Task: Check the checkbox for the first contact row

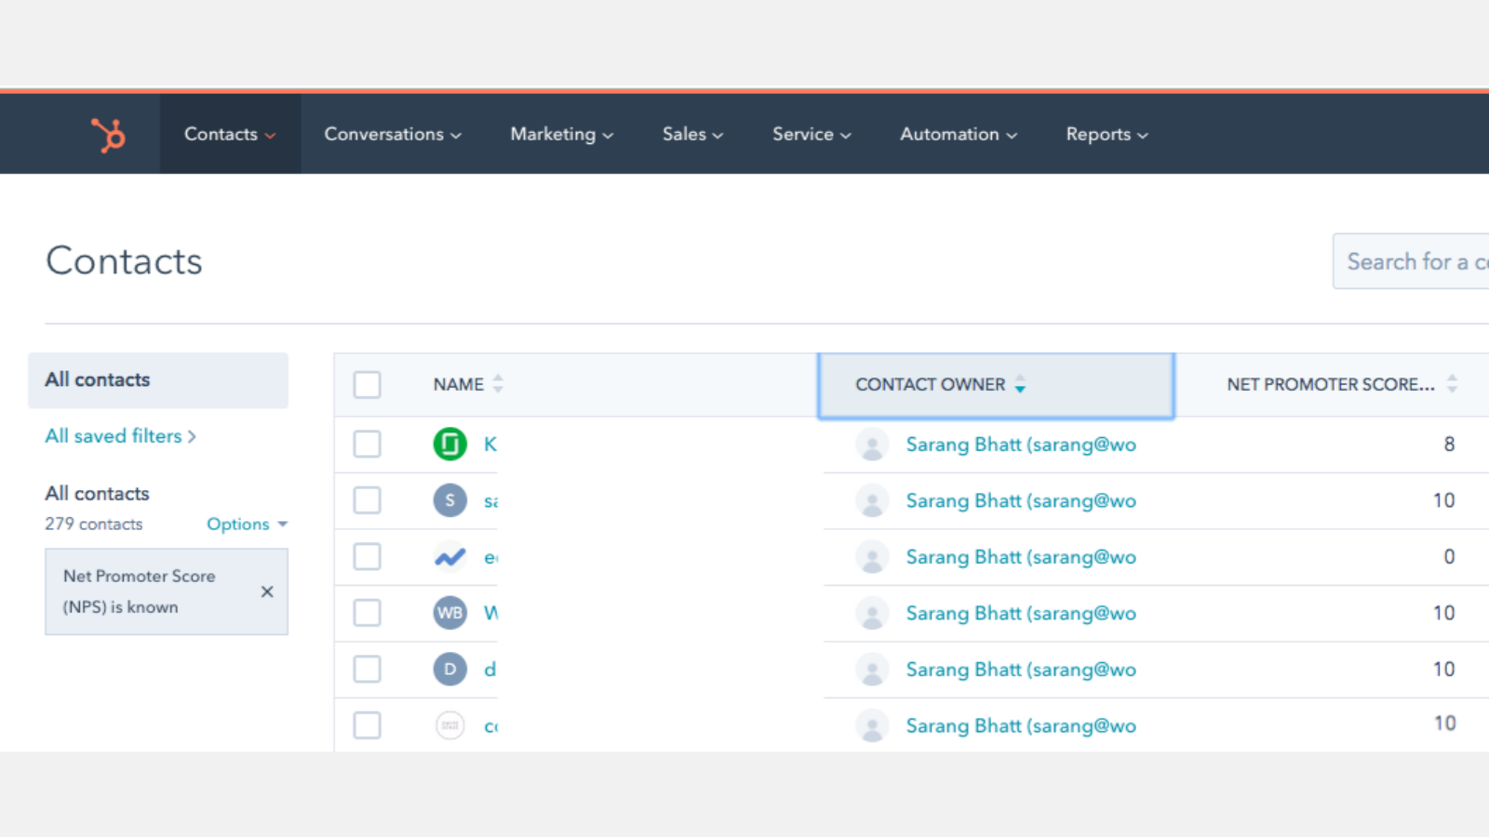Action: point(367,444)
